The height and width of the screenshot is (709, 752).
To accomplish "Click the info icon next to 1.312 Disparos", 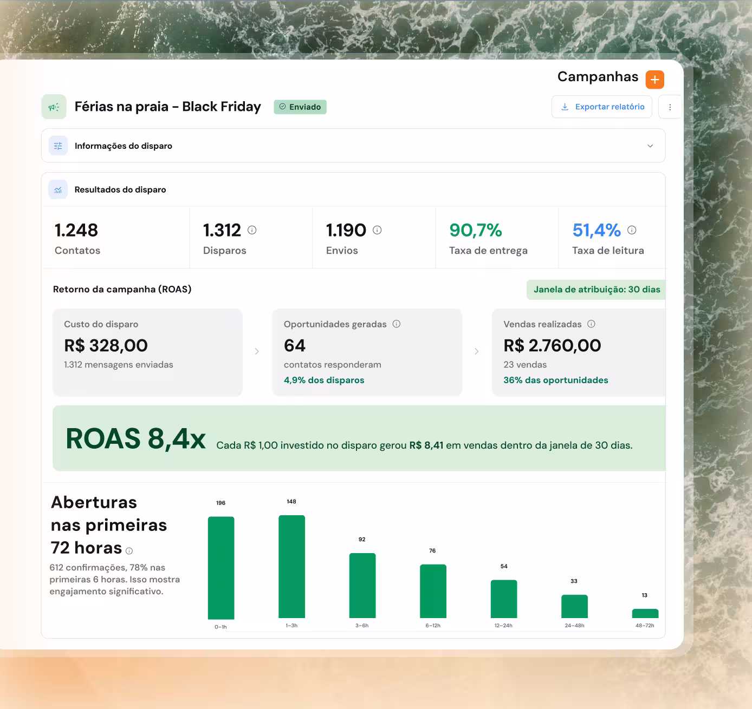I will [x=252, y=230].
